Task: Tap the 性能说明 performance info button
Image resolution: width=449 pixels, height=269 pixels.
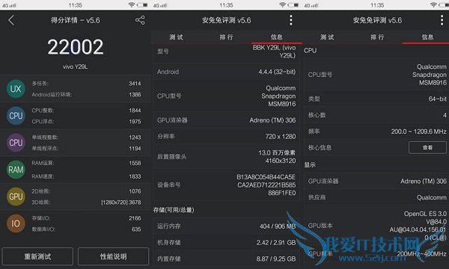Action: [114, 256]
